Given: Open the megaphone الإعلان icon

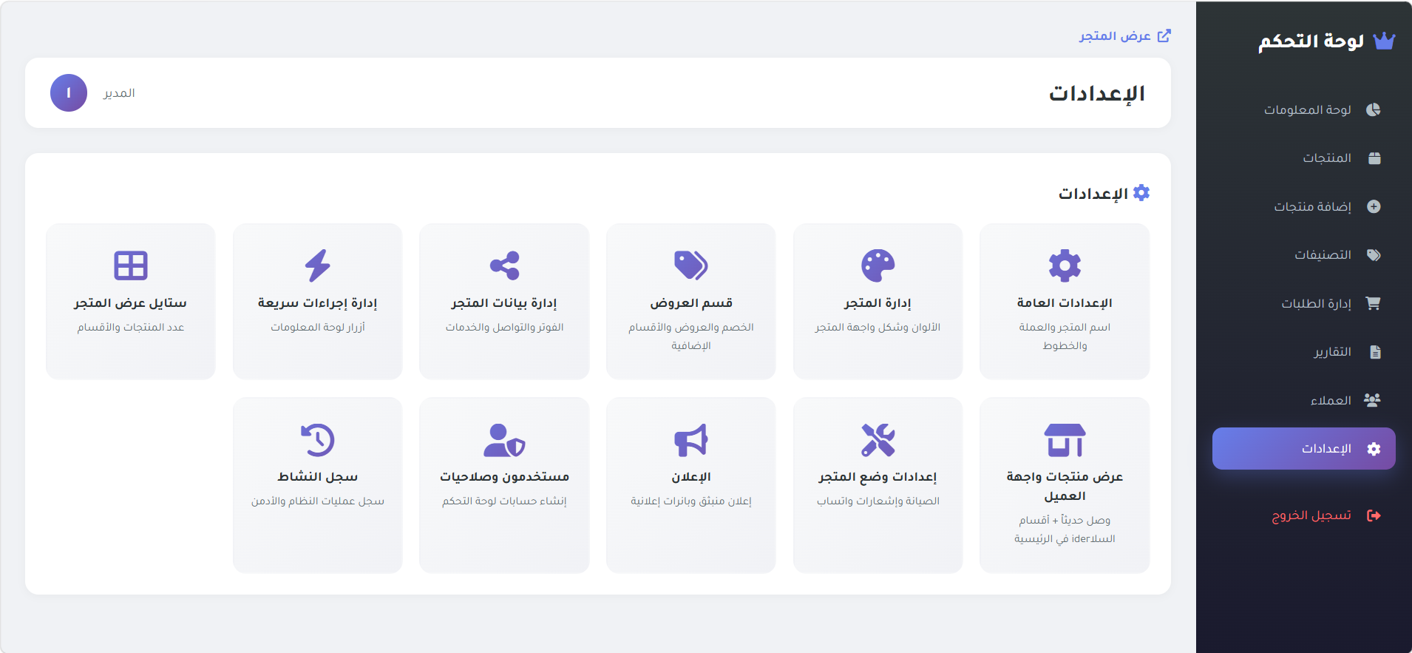Looking at the screenshot, I should 691,440.
